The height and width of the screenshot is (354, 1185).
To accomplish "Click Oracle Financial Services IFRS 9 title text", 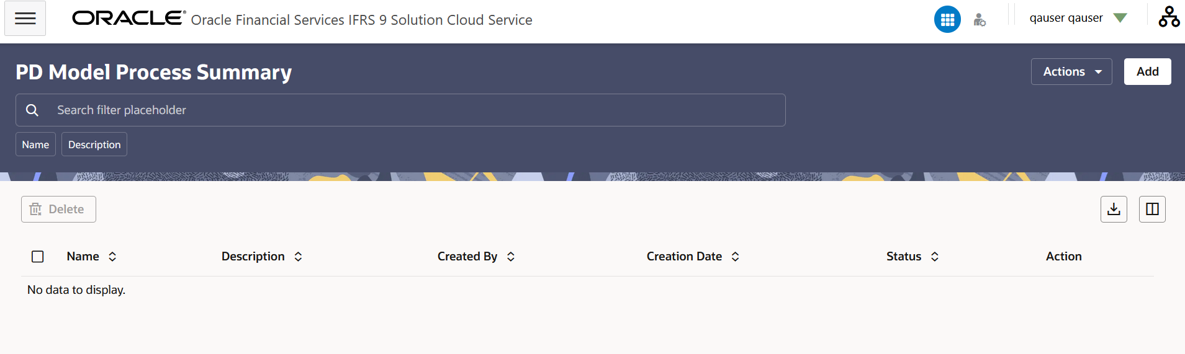I will tap(361, 20).
